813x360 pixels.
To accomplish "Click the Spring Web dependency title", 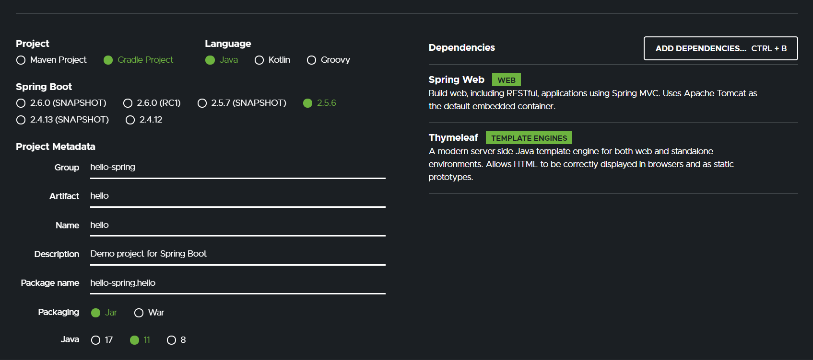I will click(x=456, y=79).
